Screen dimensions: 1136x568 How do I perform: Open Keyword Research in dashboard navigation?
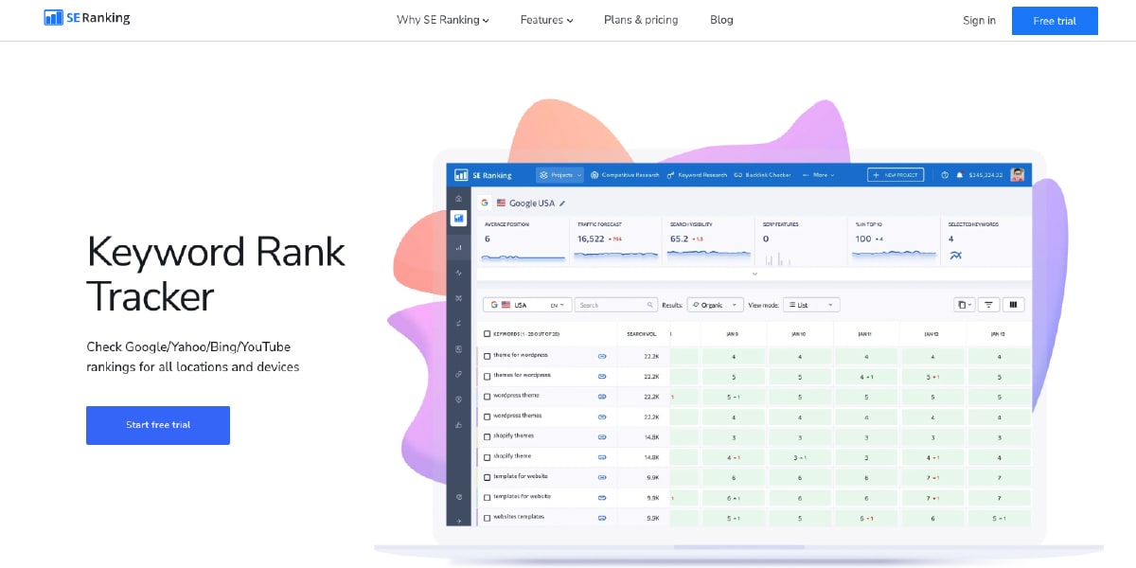coord(697,175)
